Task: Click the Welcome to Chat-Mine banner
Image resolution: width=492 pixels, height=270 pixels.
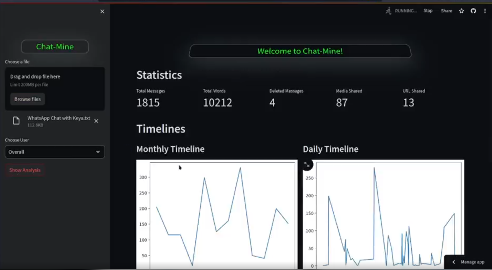Action: coord(300,51)
